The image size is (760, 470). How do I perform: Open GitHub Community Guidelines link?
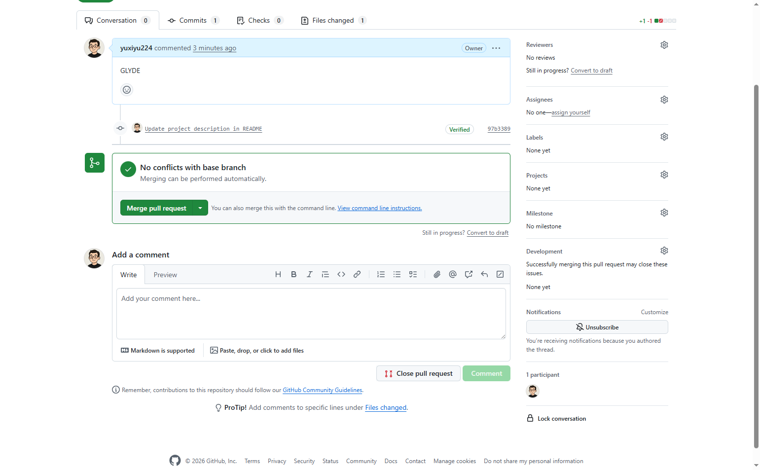click(323, 390)
